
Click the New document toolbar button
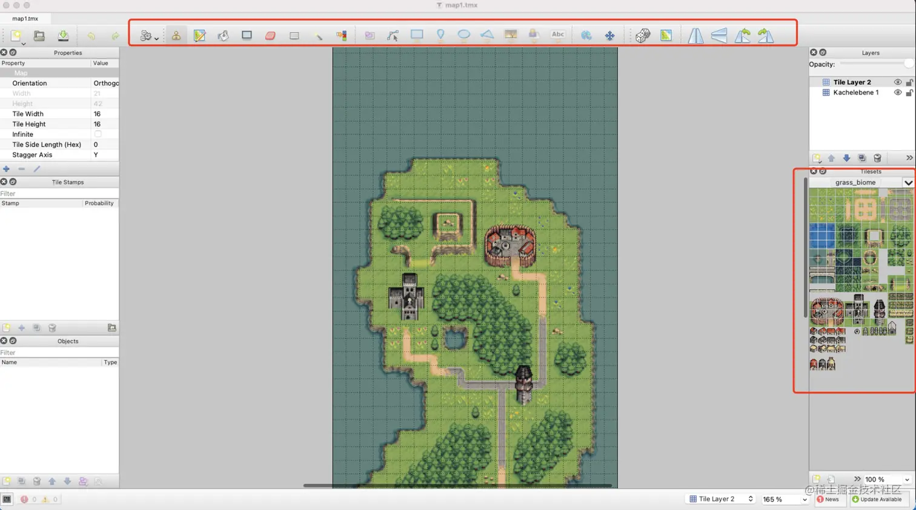pos(16,36)
